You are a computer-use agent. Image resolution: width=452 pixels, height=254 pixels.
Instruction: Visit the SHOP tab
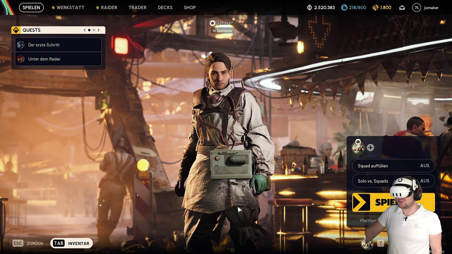coord(190,7)
